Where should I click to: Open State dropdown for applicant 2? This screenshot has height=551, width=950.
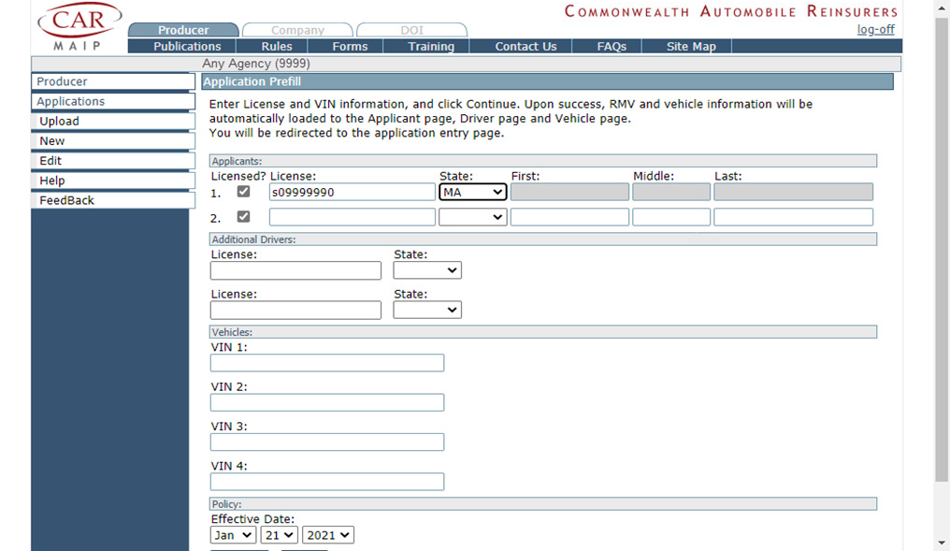(x=472, y=217)
